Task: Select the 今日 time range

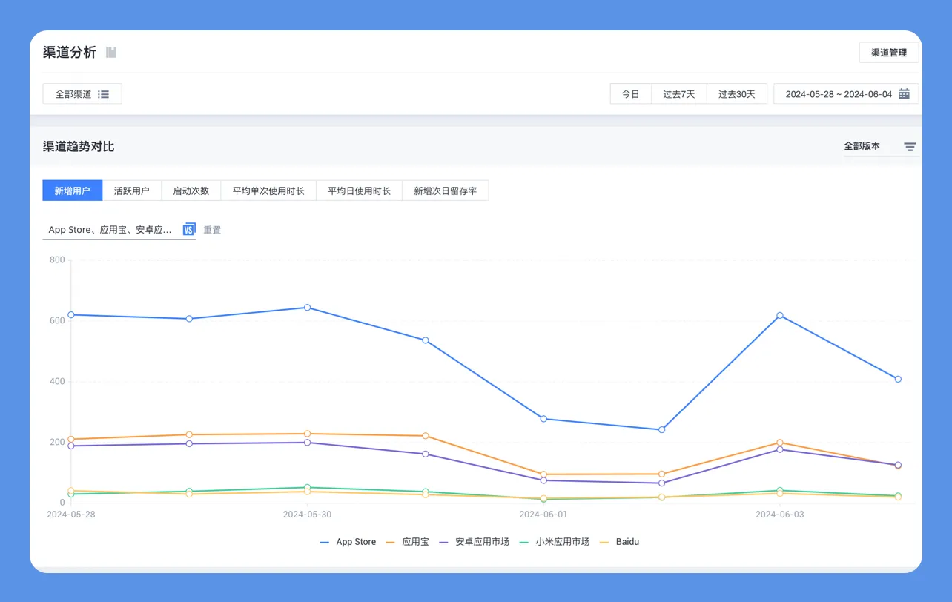Action: click(x=630, y=94)
